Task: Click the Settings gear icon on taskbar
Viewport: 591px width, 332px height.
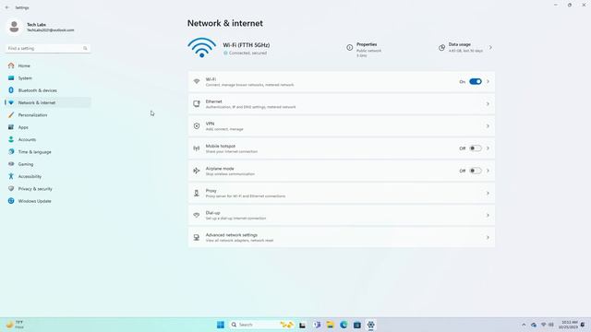Action: [x=371, y=325]
